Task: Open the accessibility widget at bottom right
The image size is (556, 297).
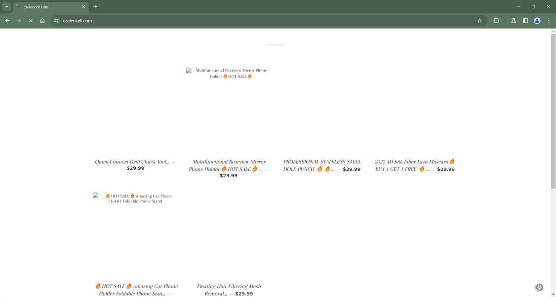Action: 539,287
